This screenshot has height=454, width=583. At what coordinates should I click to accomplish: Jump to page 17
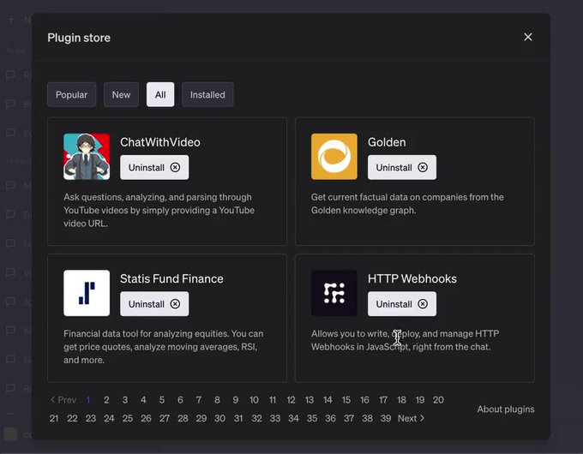click(383, 400)
